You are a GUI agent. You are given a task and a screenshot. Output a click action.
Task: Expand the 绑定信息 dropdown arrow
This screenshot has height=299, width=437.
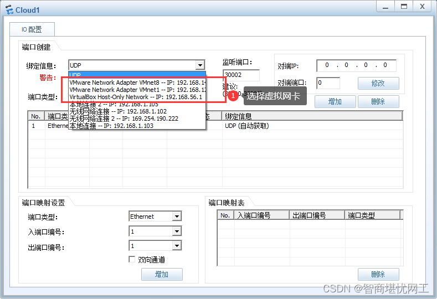200,65
